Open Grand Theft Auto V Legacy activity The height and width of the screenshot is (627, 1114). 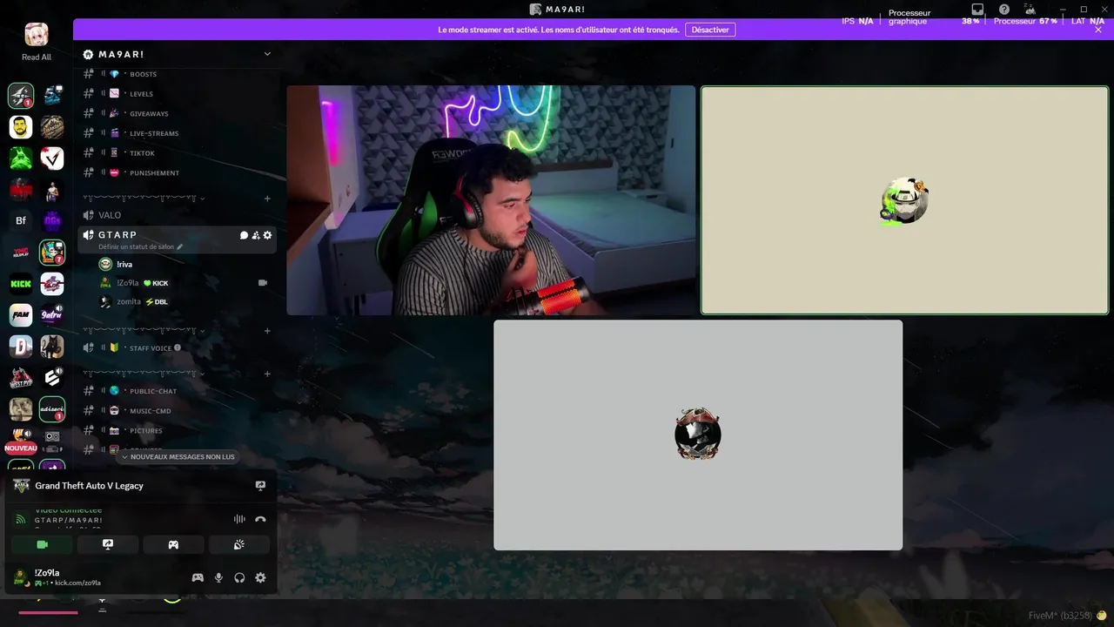[x=89, y=486]
